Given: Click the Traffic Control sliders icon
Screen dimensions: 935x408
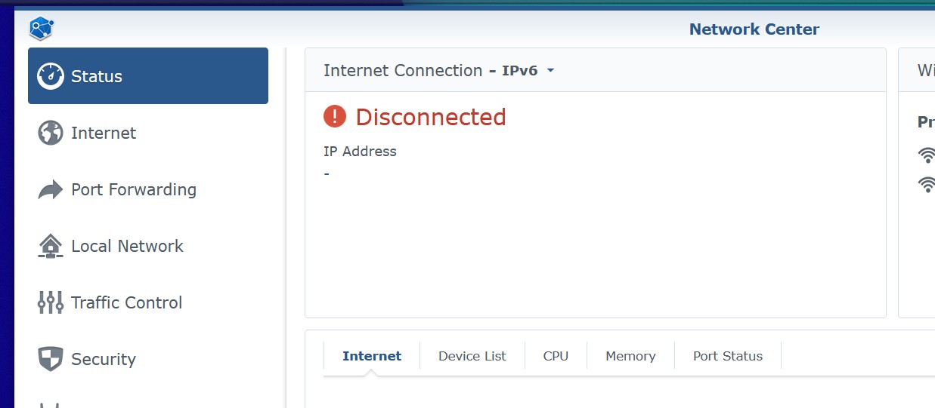Looking at the screenshot, I should pos(51,302).
